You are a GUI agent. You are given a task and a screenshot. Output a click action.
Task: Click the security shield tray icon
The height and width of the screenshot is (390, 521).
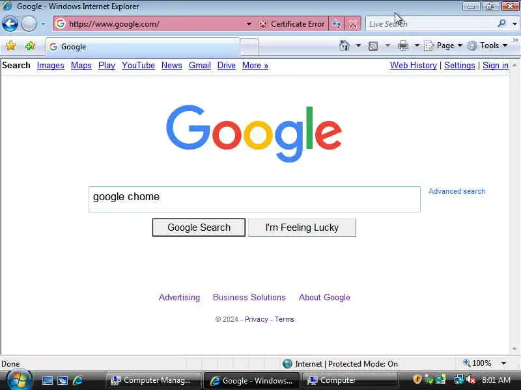[417, 380]
